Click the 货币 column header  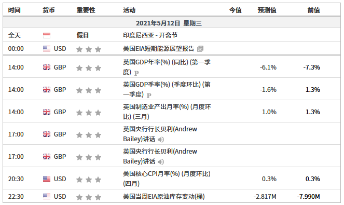coord(48,10)
